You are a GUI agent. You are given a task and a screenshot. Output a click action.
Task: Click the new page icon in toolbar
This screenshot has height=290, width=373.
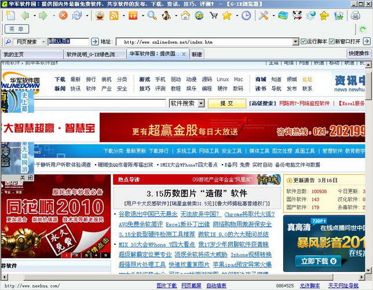10,16
